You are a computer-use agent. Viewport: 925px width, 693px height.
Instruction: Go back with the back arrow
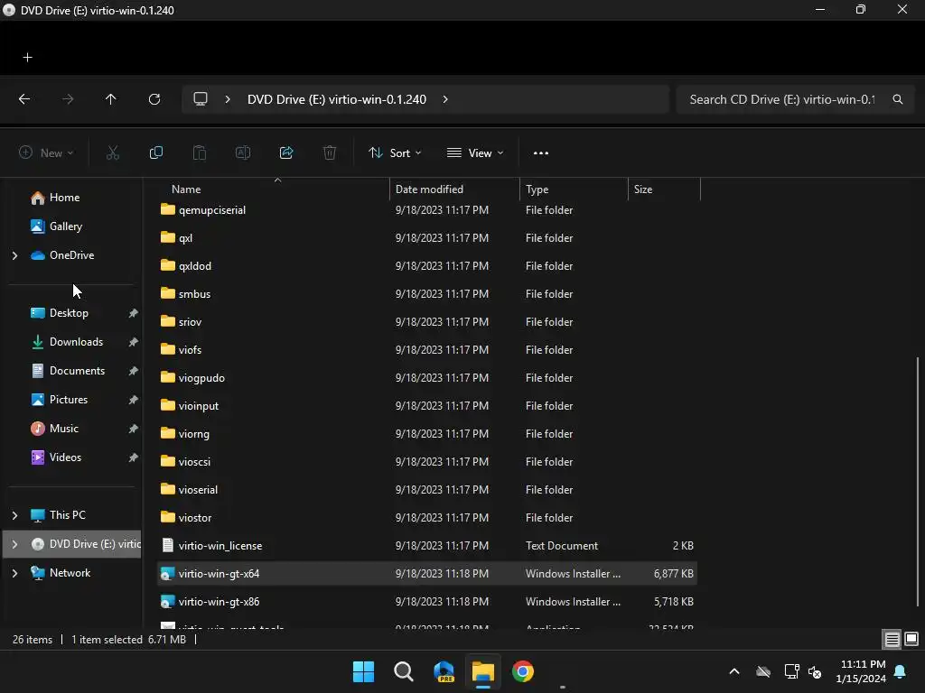[x=24, y=99]
